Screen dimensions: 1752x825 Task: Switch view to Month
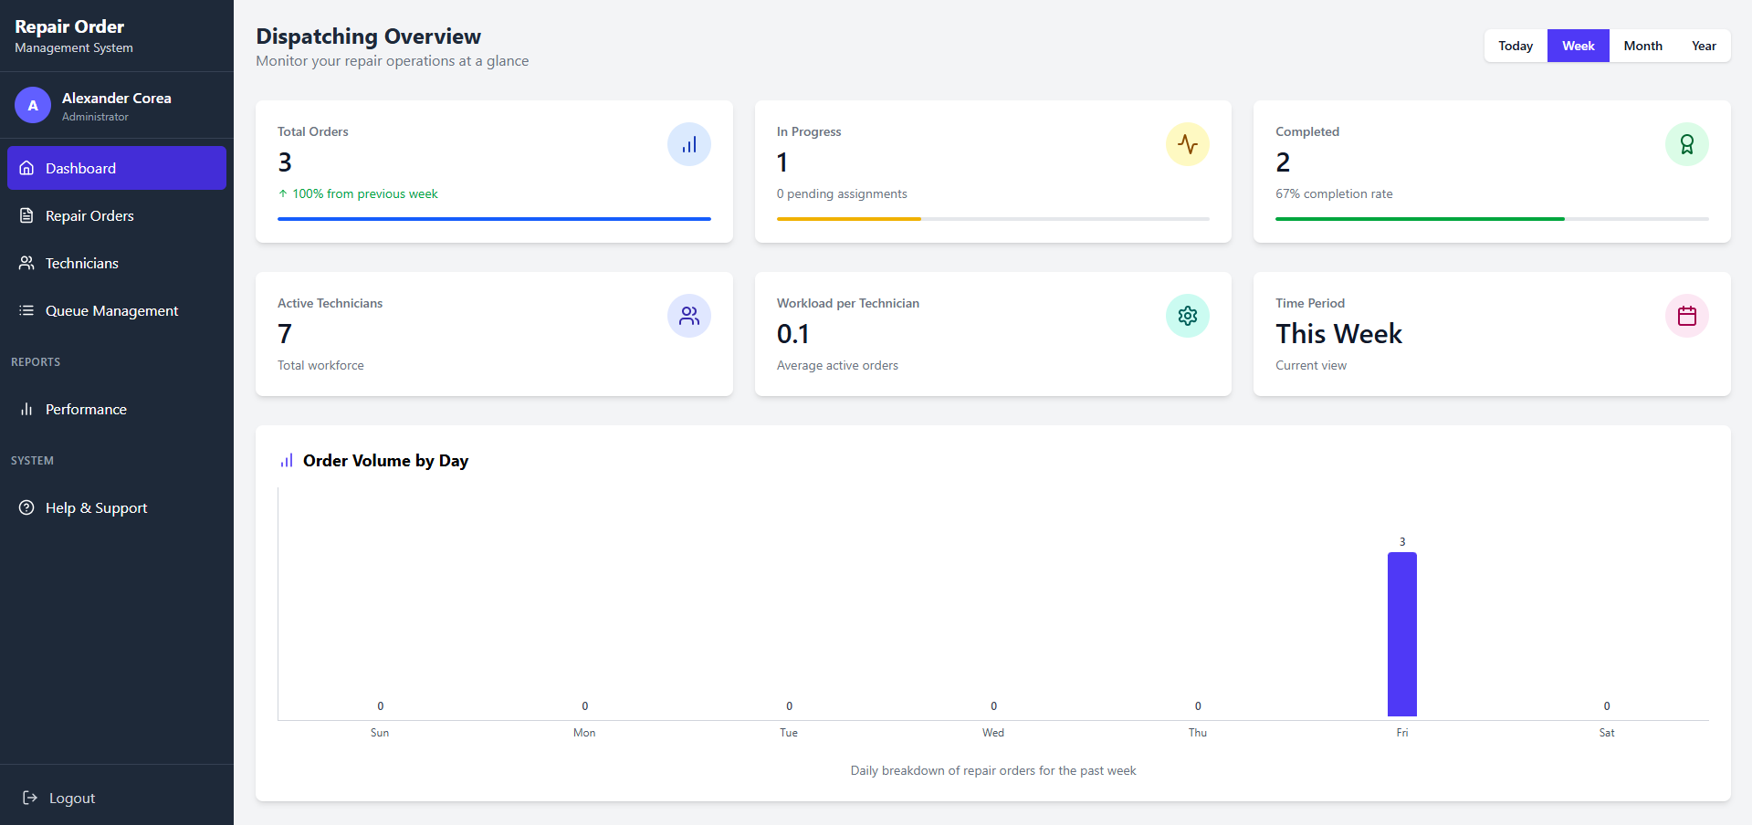pyautogui.click(x=1642, y=46)
